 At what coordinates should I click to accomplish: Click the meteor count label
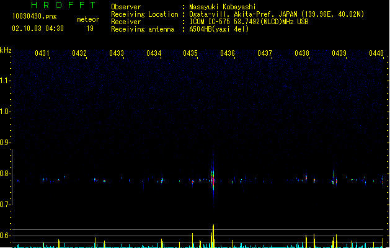click(88, 19)
